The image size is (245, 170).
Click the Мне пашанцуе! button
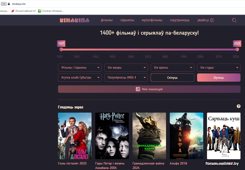coord(149,89)
